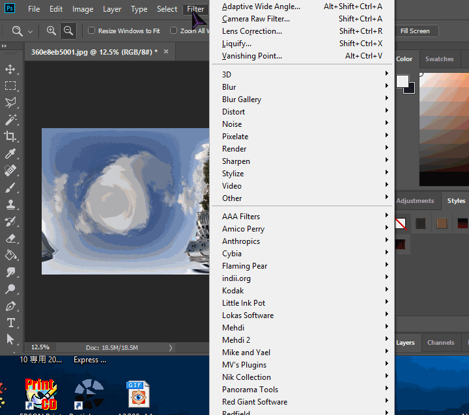Screen dimensions: 469x415
Task: Expand the Blur submenu
Action: [302, 87]
